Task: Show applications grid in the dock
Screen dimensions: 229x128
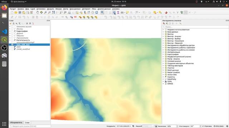Action: [4, 124]
